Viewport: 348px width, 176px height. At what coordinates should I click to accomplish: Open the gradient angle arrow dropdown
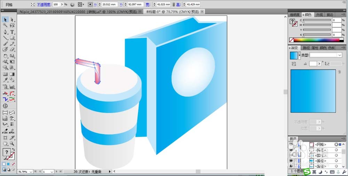(319, 64)
